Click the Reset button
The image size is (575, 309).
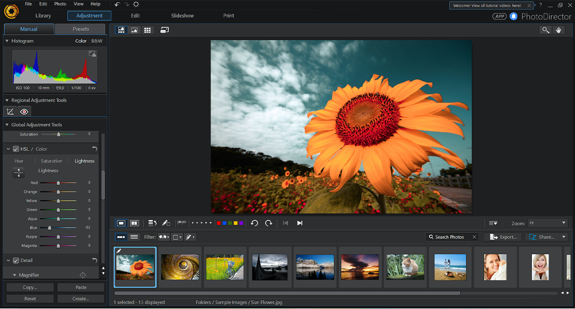pyautogui.click(x=30, y=299)
